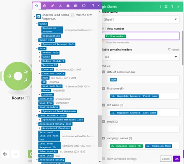This screenshot has width=184, height=164.
Task: Open the general functions gear tab
Action: [x=45, y=6]
